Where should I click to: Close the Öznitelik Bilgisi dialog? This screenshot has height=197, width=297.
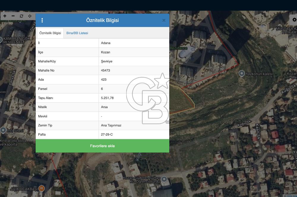coord(164,20)
